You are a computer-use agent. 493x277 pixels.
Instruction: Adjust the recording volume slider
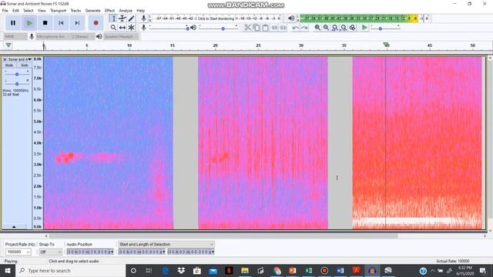(169, 28)
